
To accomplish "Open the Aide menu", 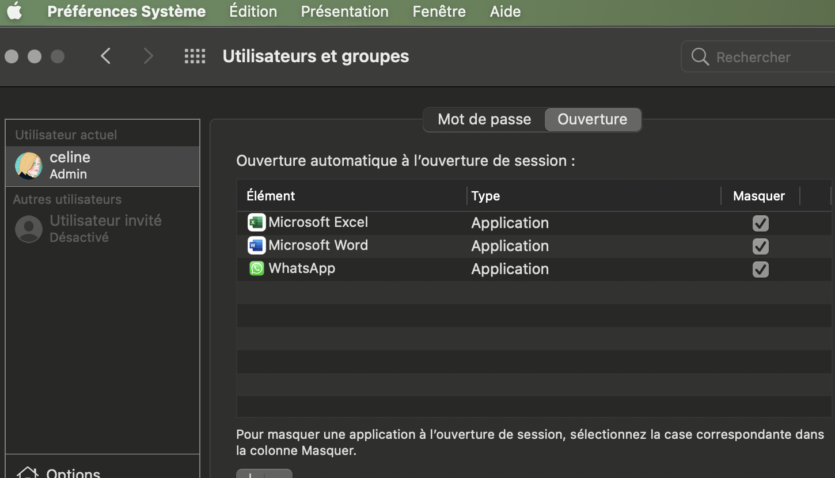I will pyautogui.click(x=505, y=12).
